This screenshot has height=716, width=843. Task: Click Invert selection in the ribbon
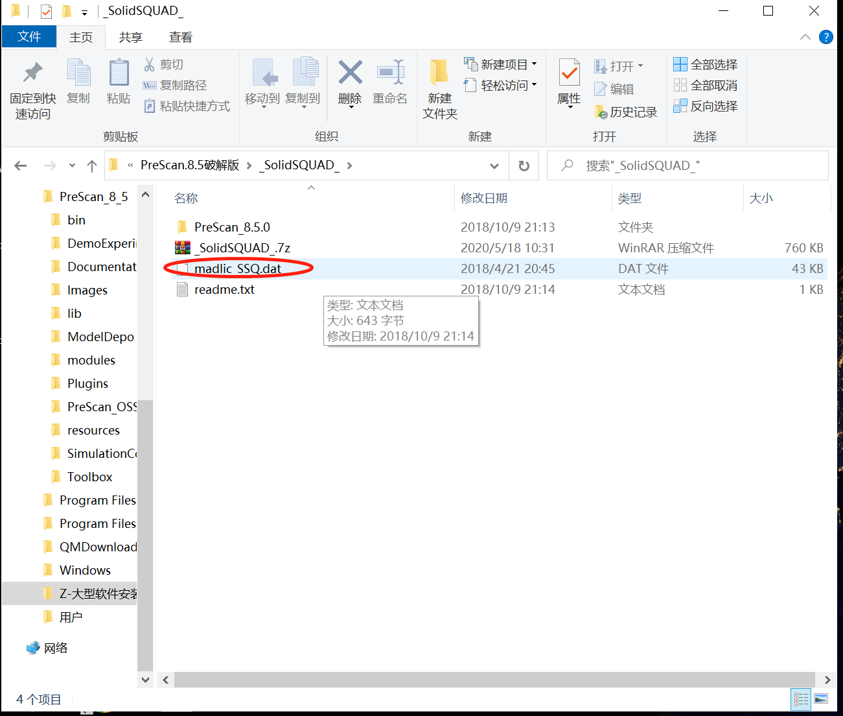706,106
